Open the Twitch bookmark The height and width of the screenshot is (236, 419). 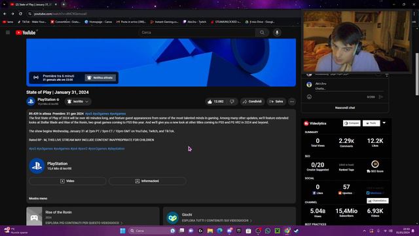(x=194, y=22)
